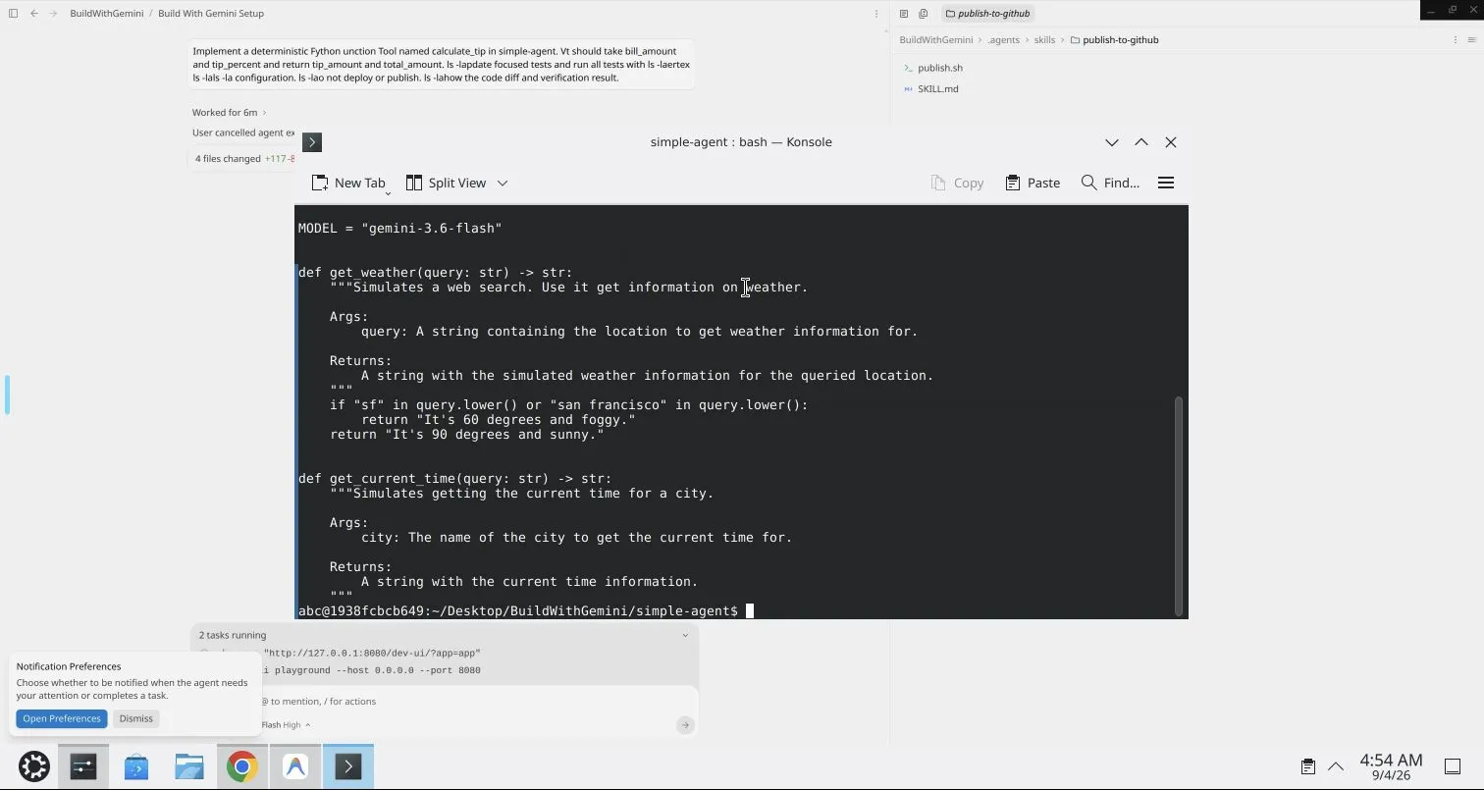The height and width of the screenshot is (790, 1484).
Task: Open the file panel vertical dots menu
Action: point(1455,40)
